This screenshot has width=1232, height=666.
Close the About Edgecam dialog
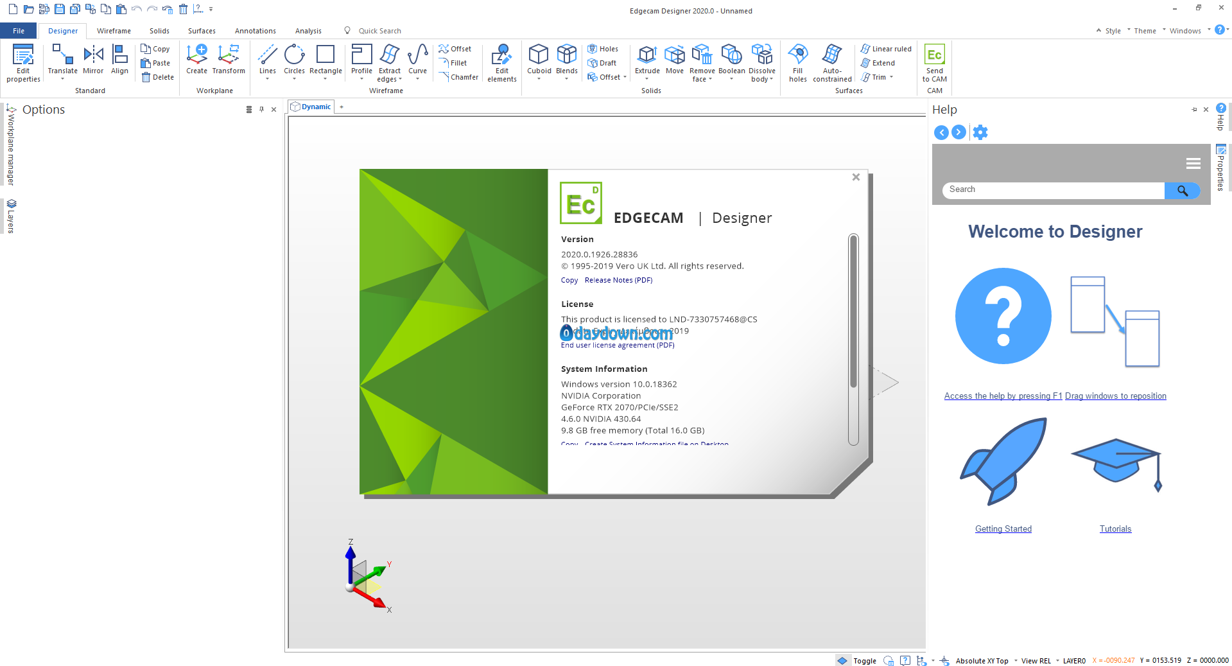tap(856, 177)
